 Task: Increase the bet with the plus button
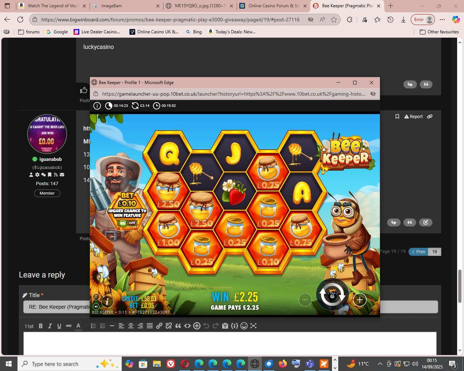pos(359,300)
